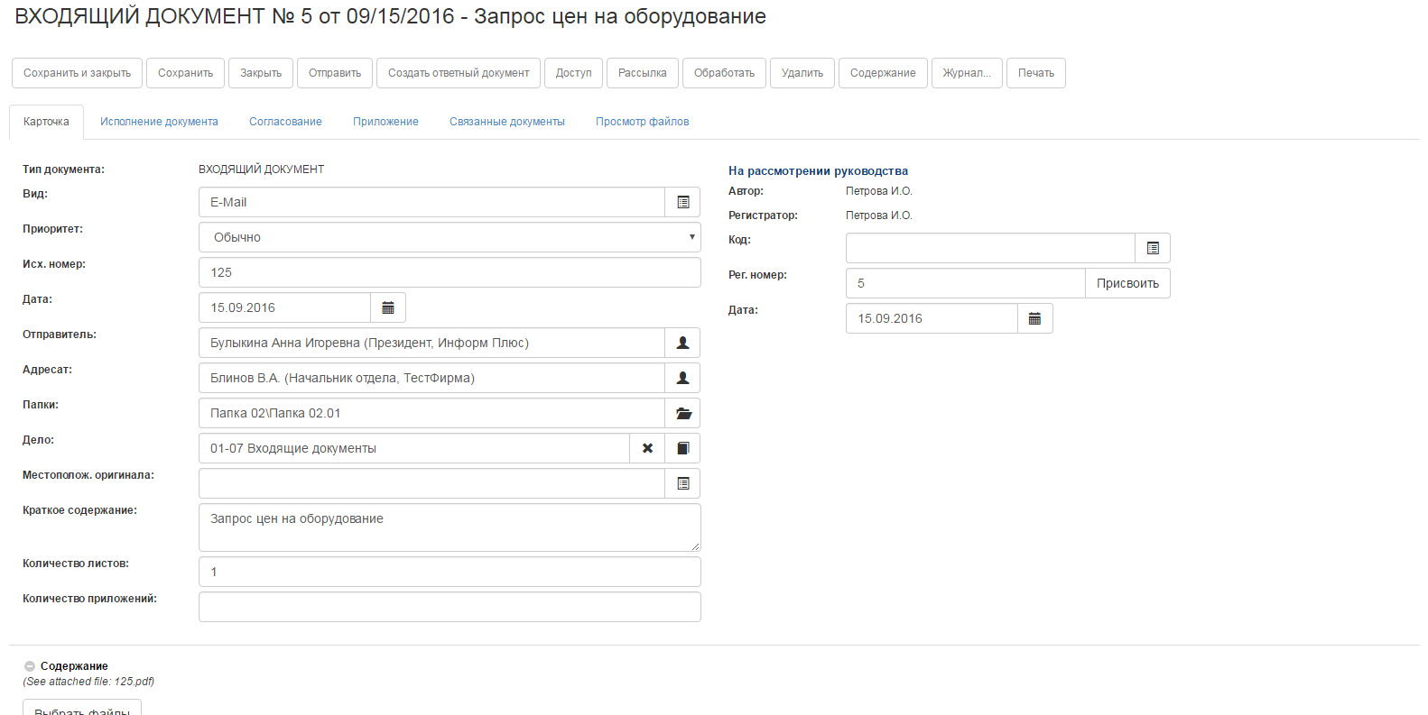Open the Код list picker icon
The image size is (1428, 715).
pos(1153,248)
